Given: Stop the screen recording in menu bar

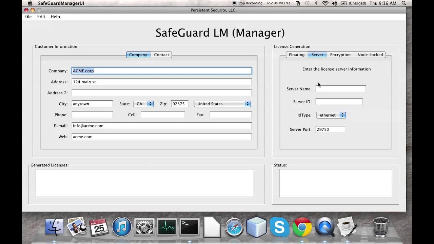Looking at the screenshot, I should 247,3.
